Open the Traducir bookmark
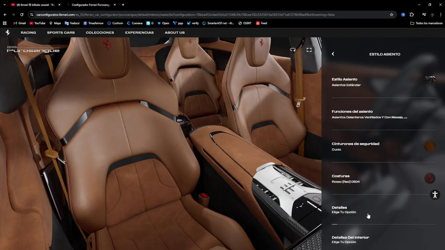 pos(72,23)
